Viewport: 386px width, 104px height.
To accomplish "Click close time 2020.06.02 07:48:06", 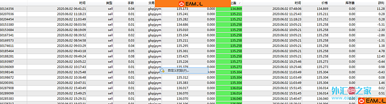I will pyautogui.click(x=287, y=9).
